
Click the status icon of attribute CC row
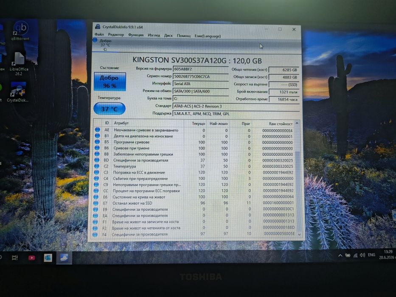coord(96,191)
